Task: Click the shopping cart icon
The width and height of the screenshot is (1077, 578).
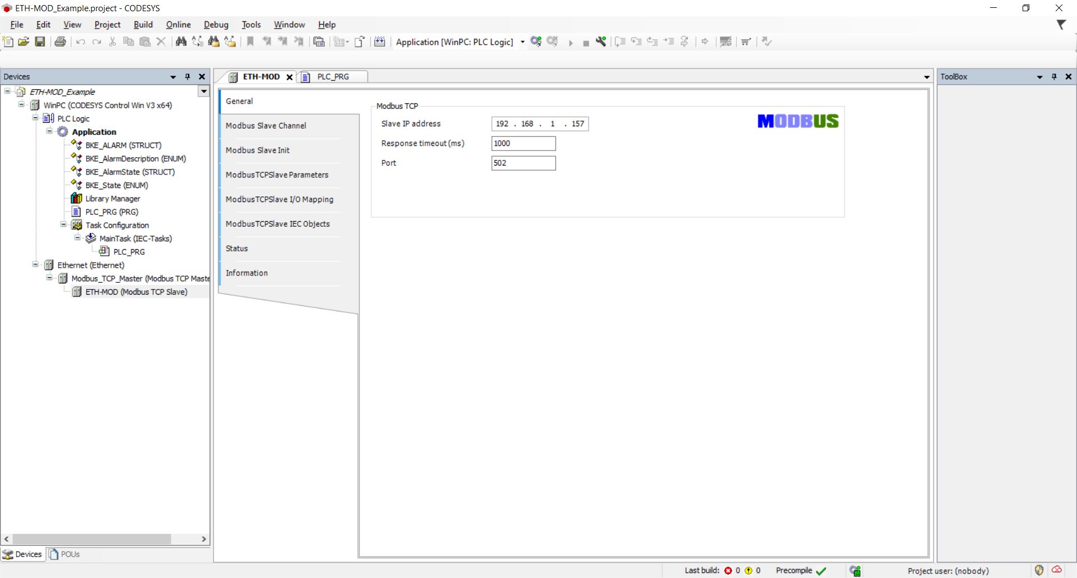Action: 745,42
